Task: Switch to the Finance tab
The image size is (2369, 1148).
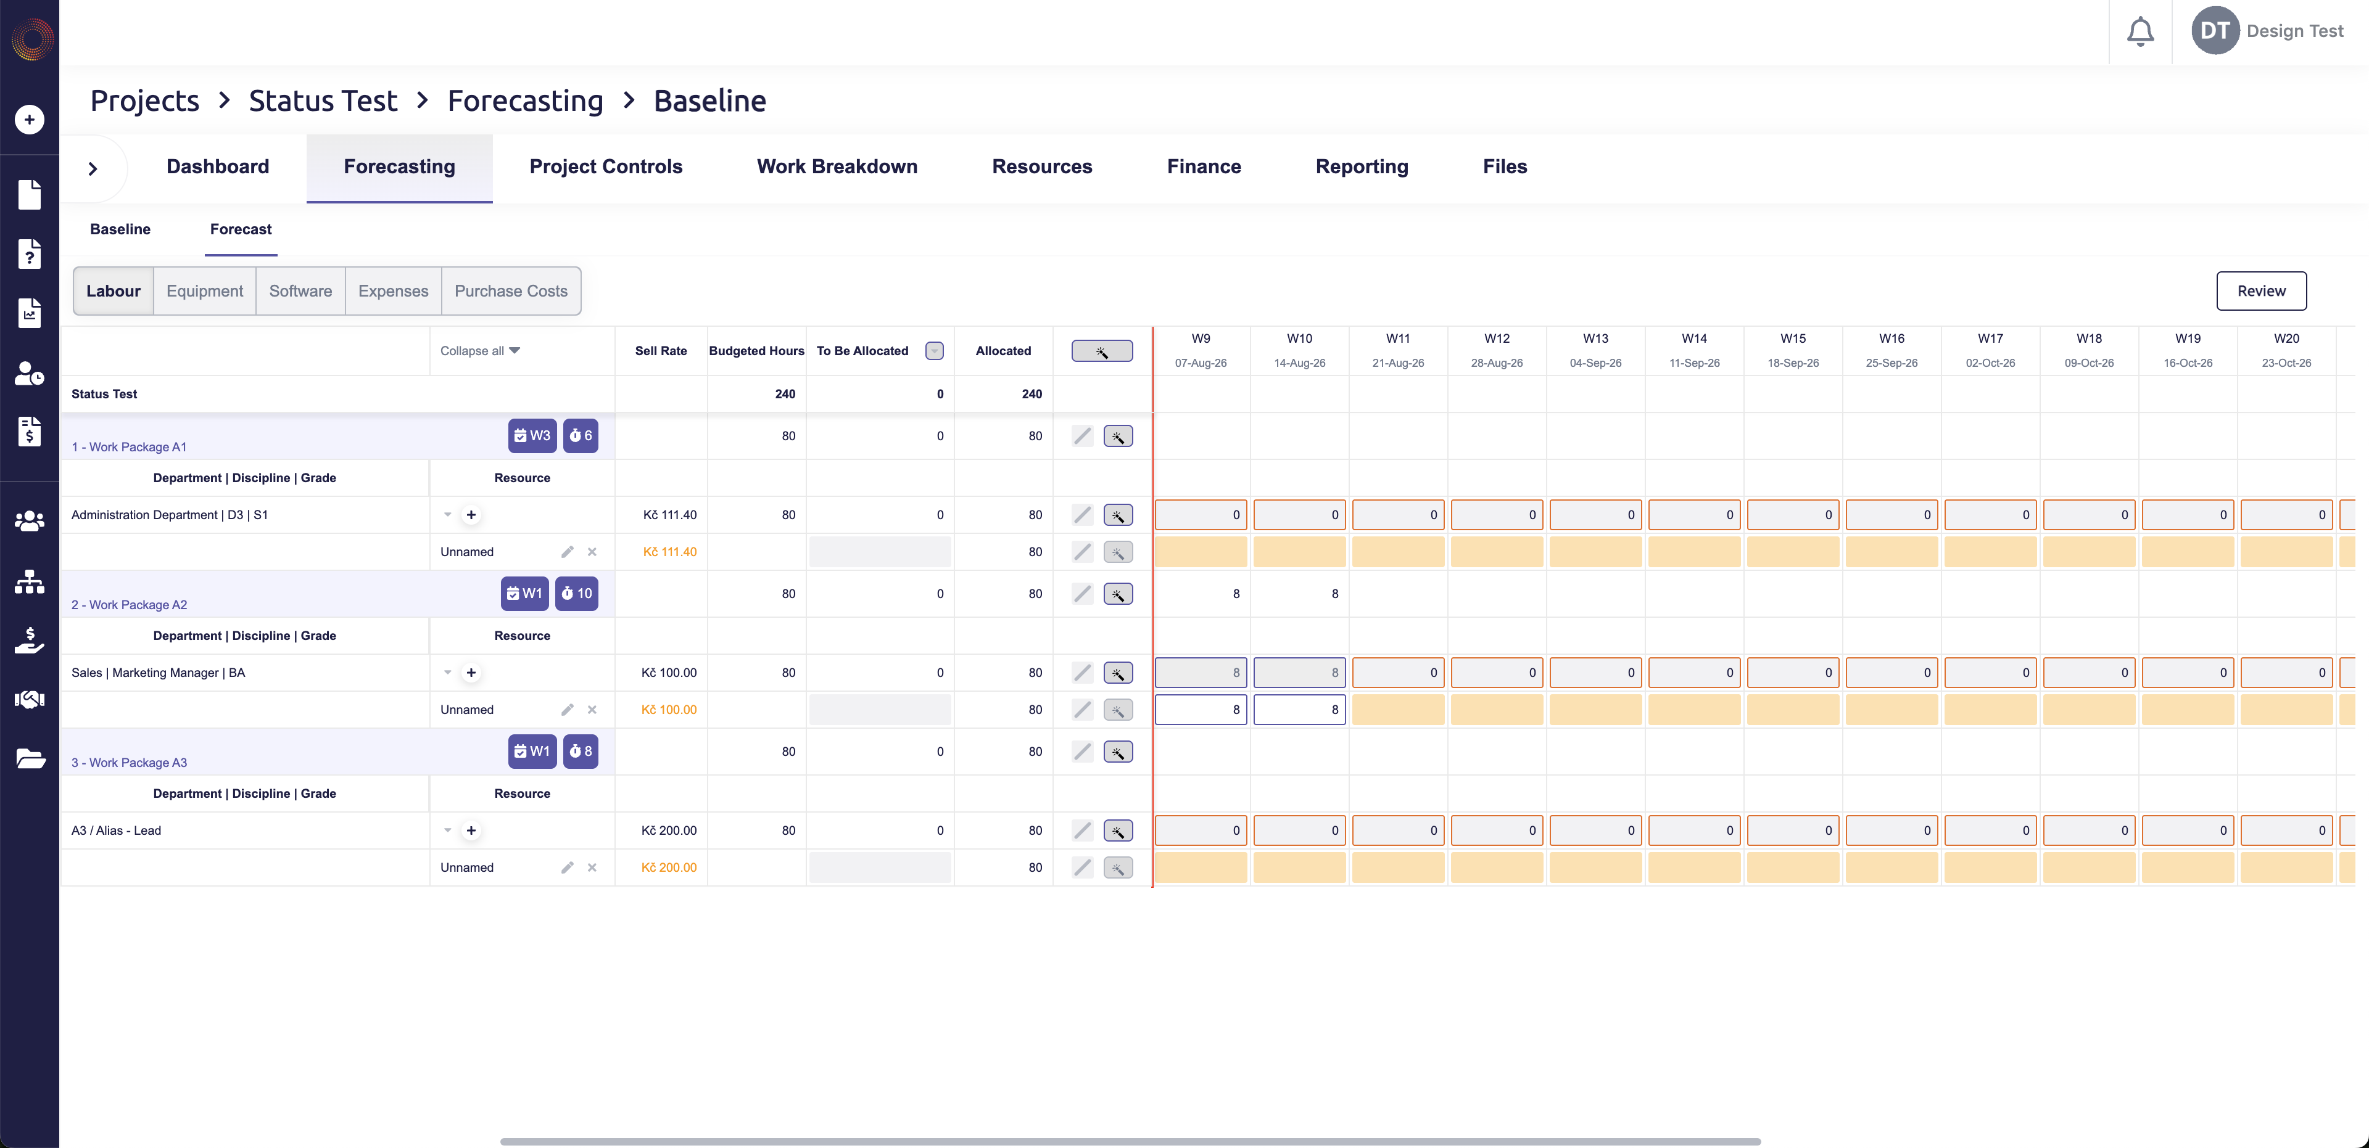Action: coord(1204,166)
